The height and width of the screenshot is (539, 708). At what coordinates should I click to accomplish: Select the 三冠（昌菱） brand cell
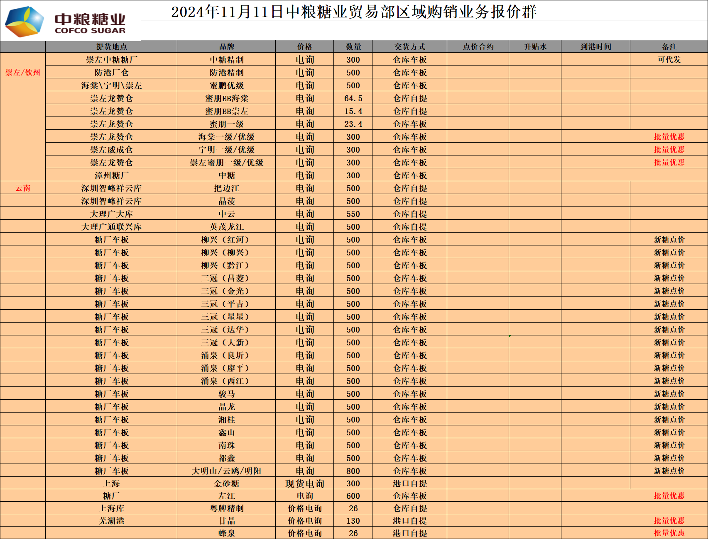pos(226,278)
